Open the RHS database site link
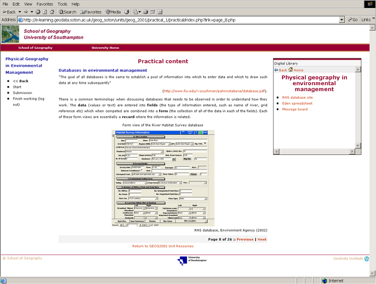The image size is (376, 284). pyautogui.click(x=298, y=97)
